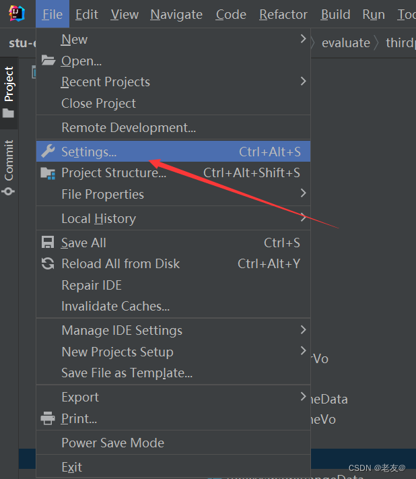
Task: Expand the Manage IDE Settings submenu
Action: point(173,330)
